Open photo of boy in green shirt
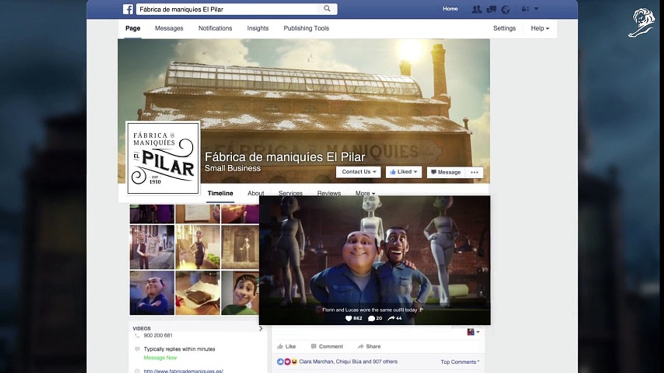The height and width of the screenshot is (373, 664). tap(240, 293)
